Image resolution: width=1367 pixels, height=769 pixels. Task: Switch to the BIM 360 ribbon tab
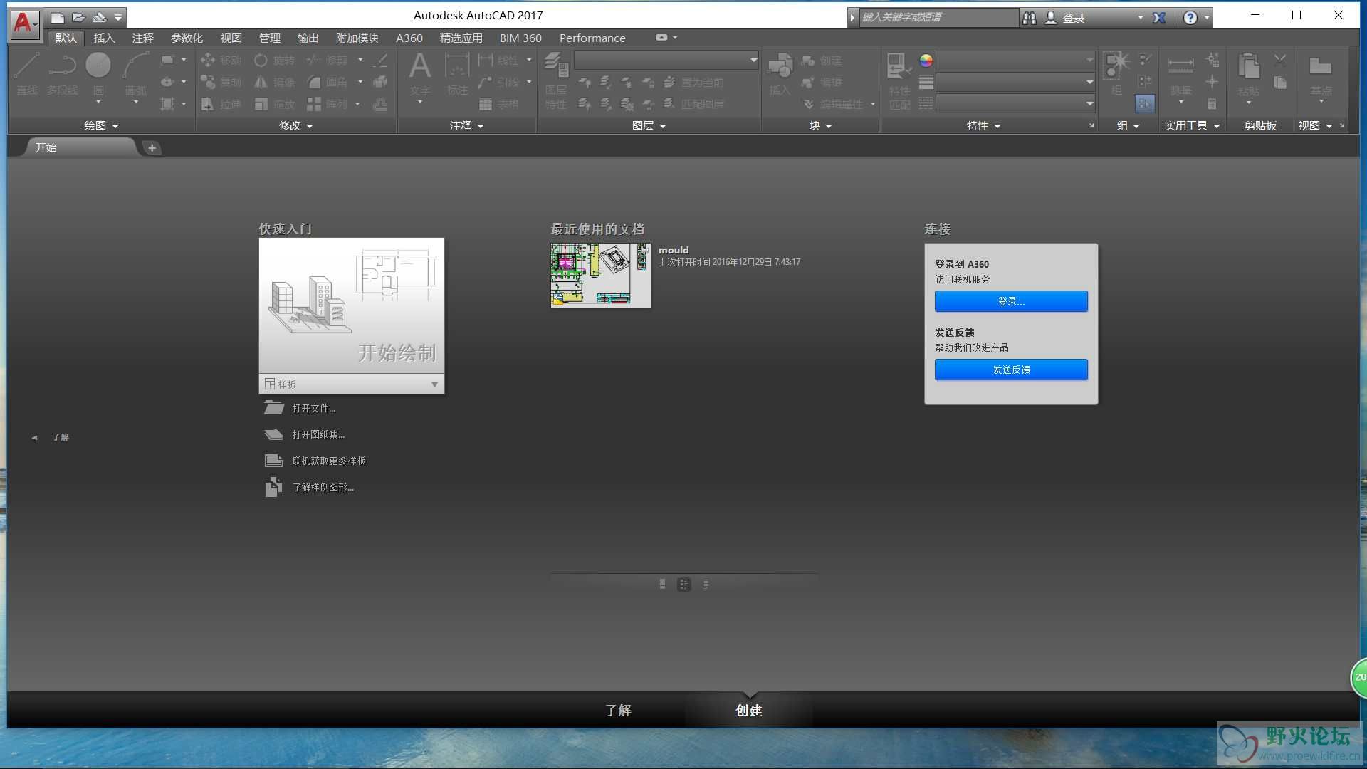tap(520, 38)
